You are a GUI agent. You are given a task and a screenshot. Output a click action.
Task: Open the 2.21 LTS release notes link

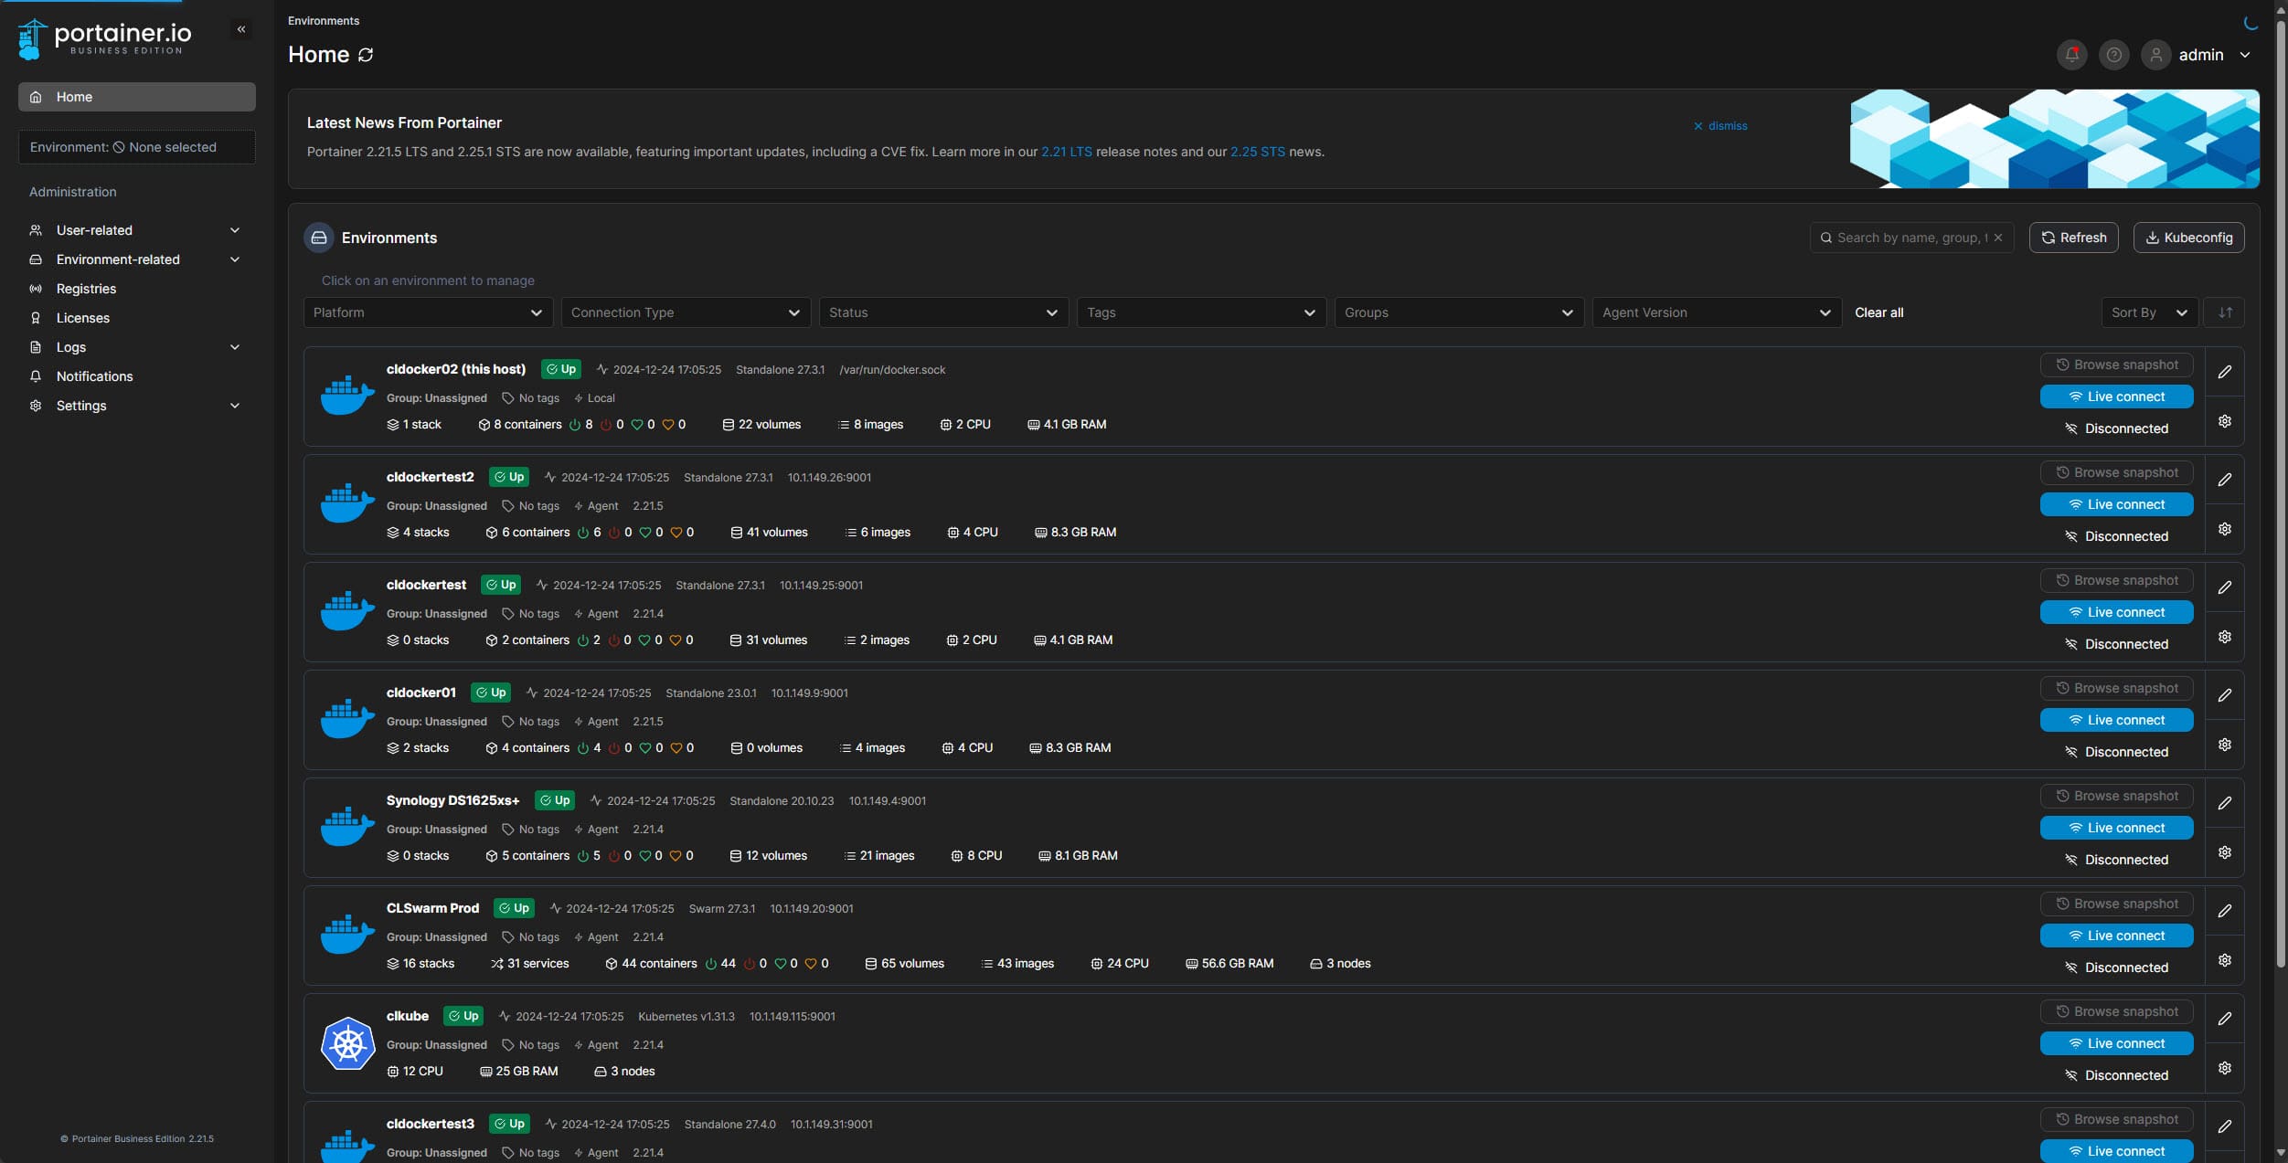[x=1067, y=152]
